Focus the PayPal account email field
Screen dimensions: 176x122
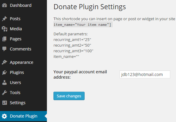[x=145, y=75]
